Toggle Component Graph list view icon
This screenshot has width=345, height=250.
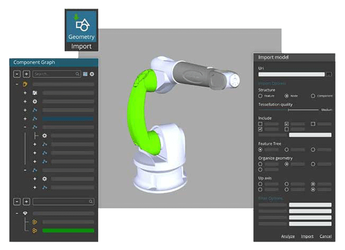click(85, 74)
